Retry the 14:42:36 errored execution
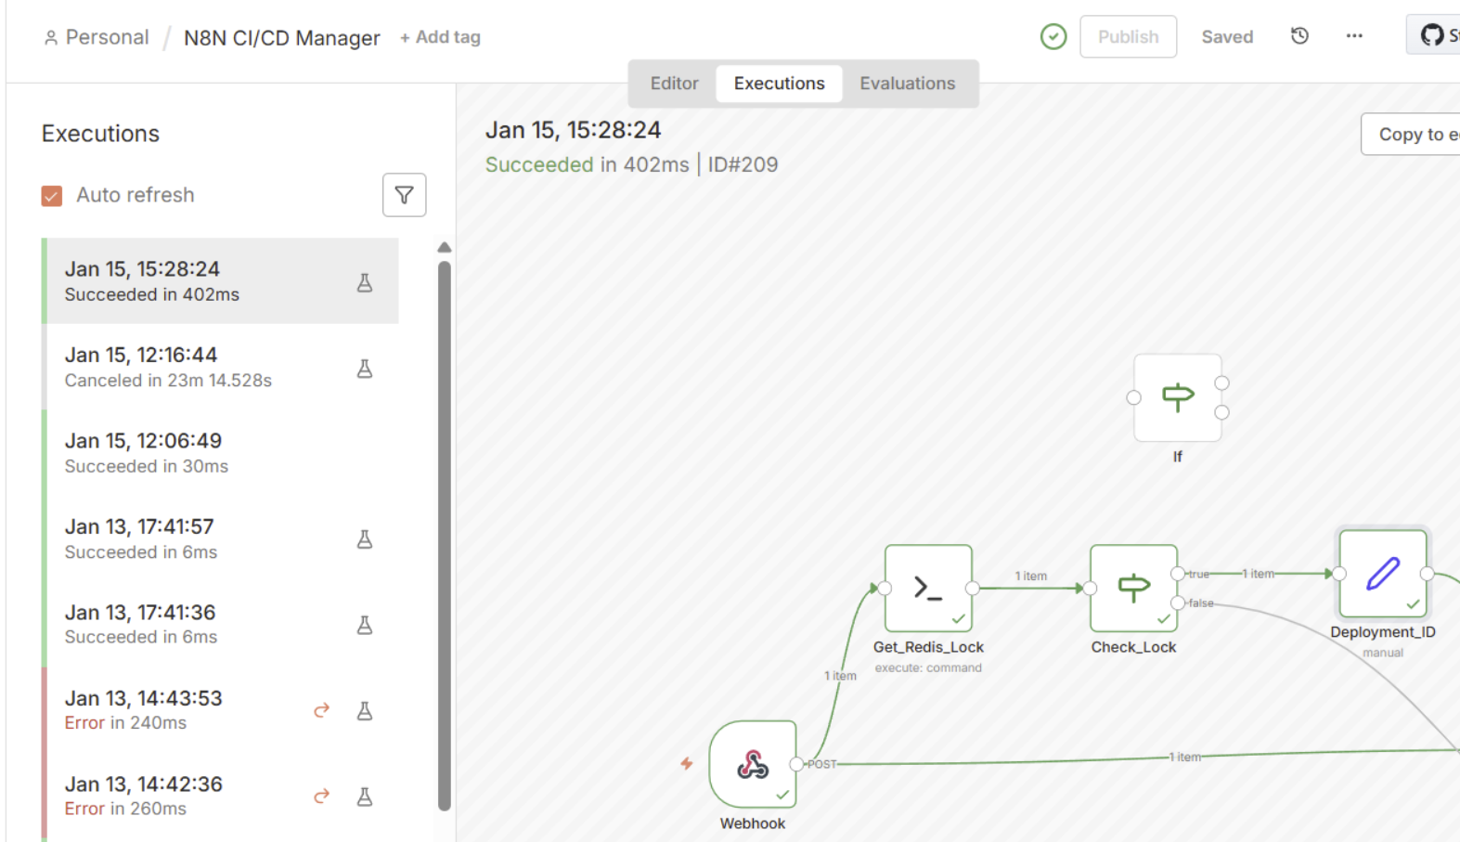This screenshot has width=1460, height=842. 321,796
